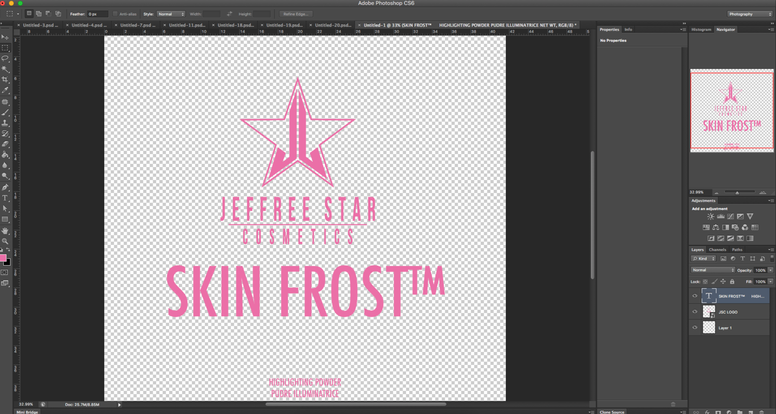The width and height of the screenshot is (776, 414).
Task: Select the Zoom tool in toolbox
Action: coord(5,241)
